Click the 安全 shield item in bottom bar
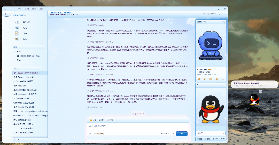 click(200, 139)
